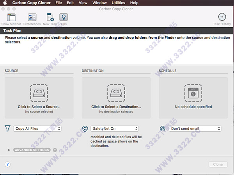Screen dimensions: 234x175
Task: Click the SafetyNet shield icon
Action: click(x=85, y=129)
